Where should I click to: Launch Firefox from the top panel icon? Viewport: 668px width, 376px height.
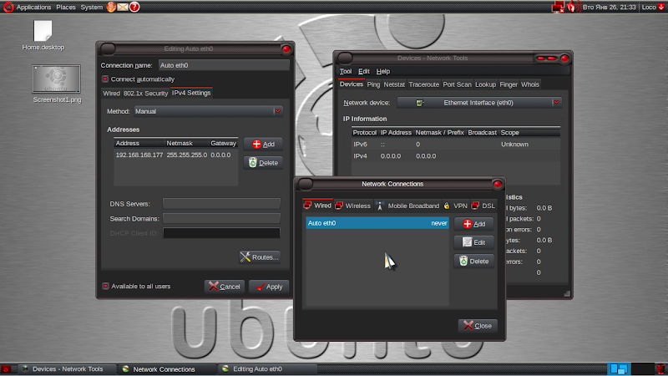point(111,7)
